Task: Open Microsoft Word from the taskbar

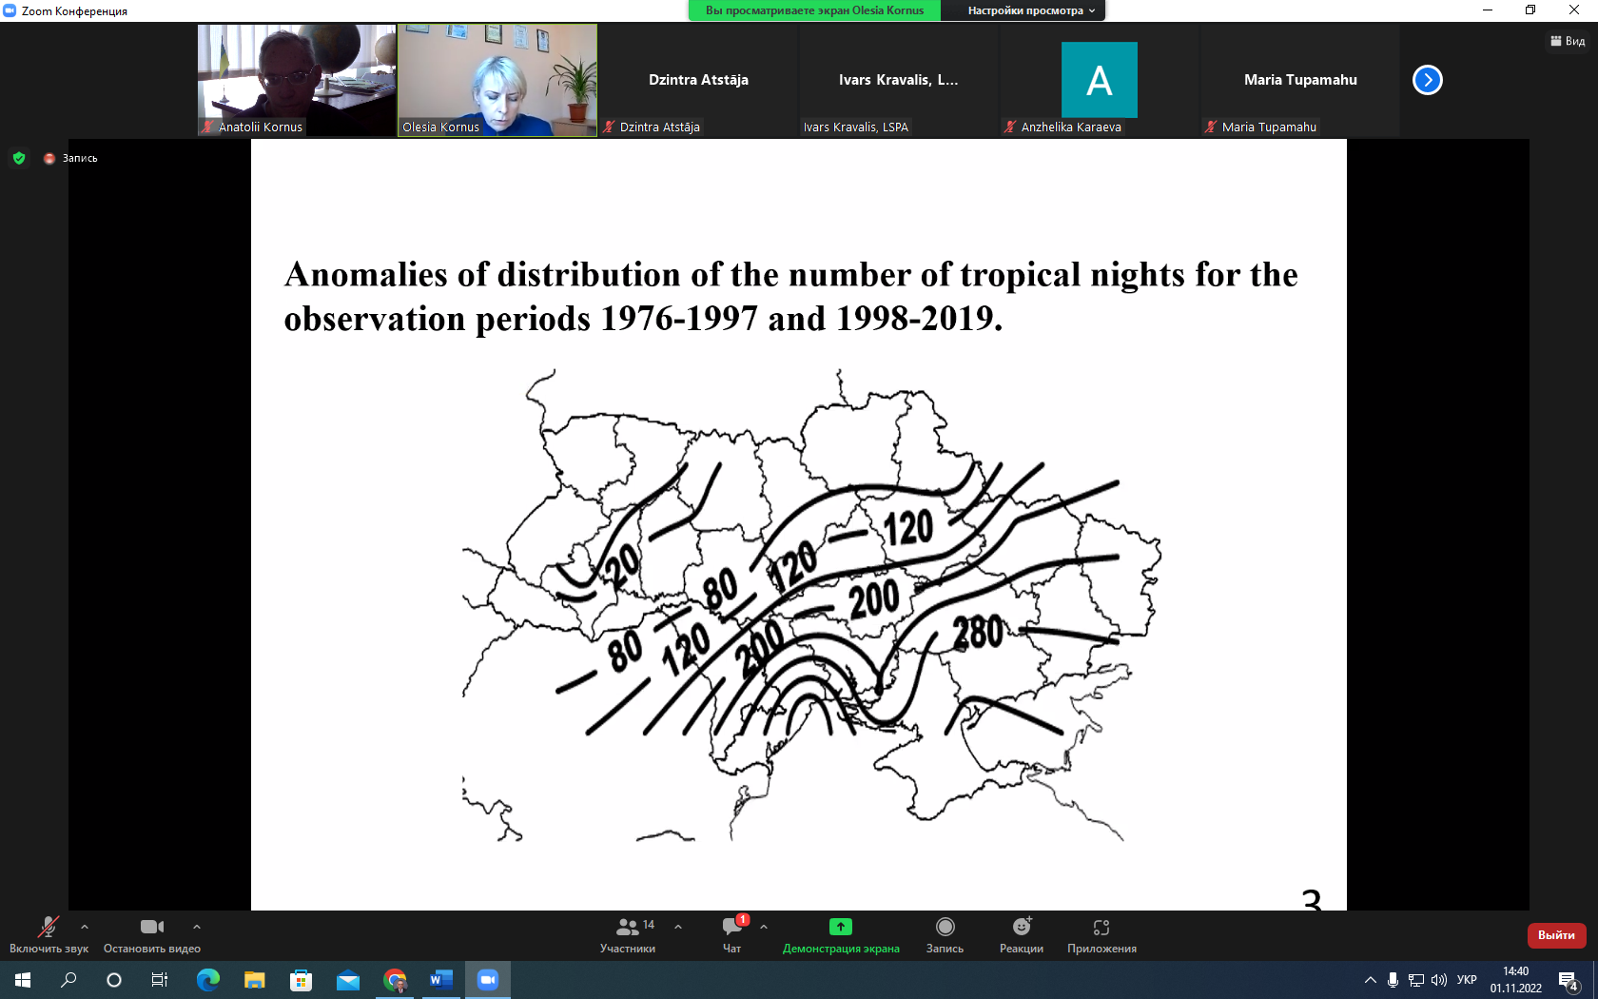Action: pyautogui.click(x=440, y=979)
